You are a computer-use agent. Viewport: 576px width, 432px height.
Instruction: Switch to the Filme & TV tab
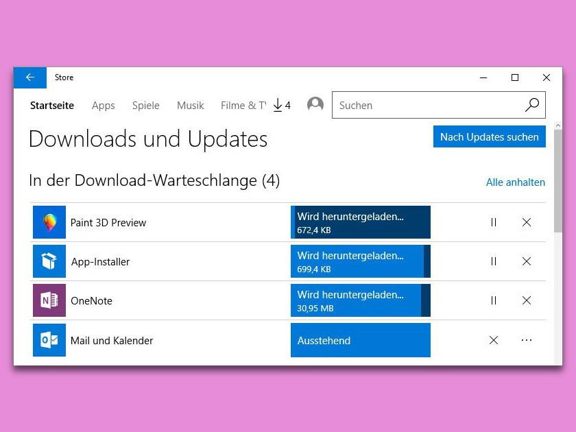click(x=243, y=106)
